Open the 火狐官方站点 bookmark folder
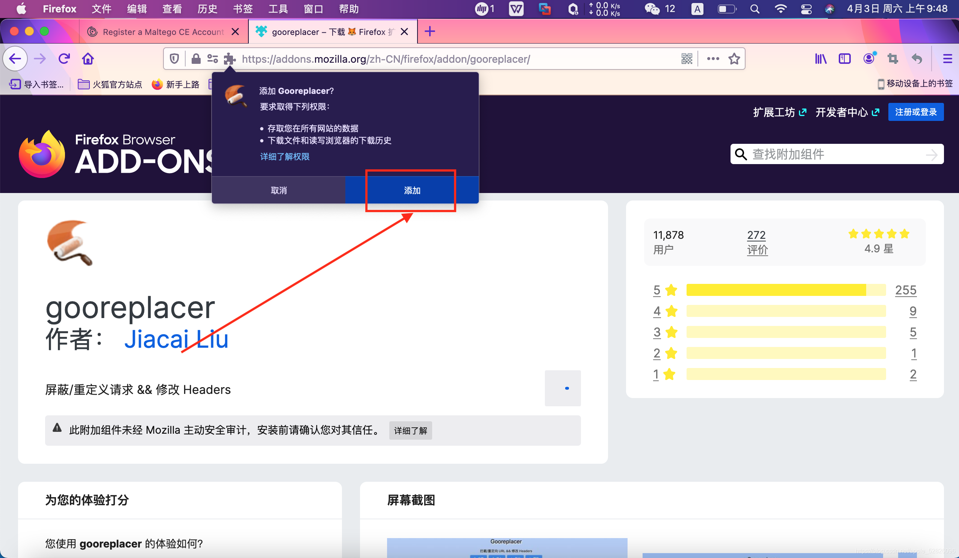The height and width of the screenshot is (558, 959). click(110, 84)
